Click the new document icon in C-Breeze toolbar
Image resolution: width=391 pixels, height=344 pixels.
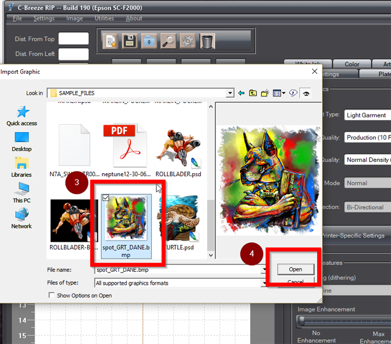click(x=110, y=41)
